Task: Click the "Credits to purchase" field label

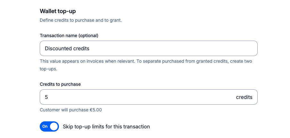Action: [x=60, y=84]
